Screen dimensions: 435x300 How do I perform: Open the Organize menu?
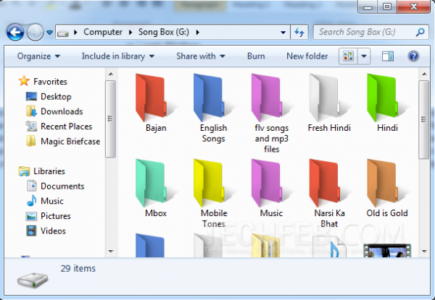38,56
